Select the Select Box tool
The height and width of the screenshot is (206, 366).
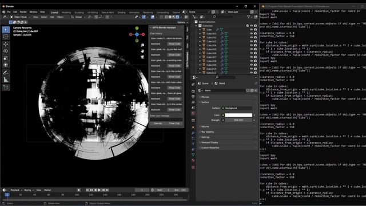click(x=6, y=30)
